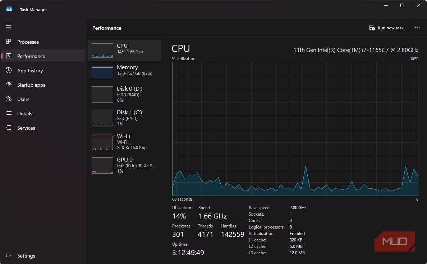Click the Cores value 4
427x264 pixels.
(291, 221)
